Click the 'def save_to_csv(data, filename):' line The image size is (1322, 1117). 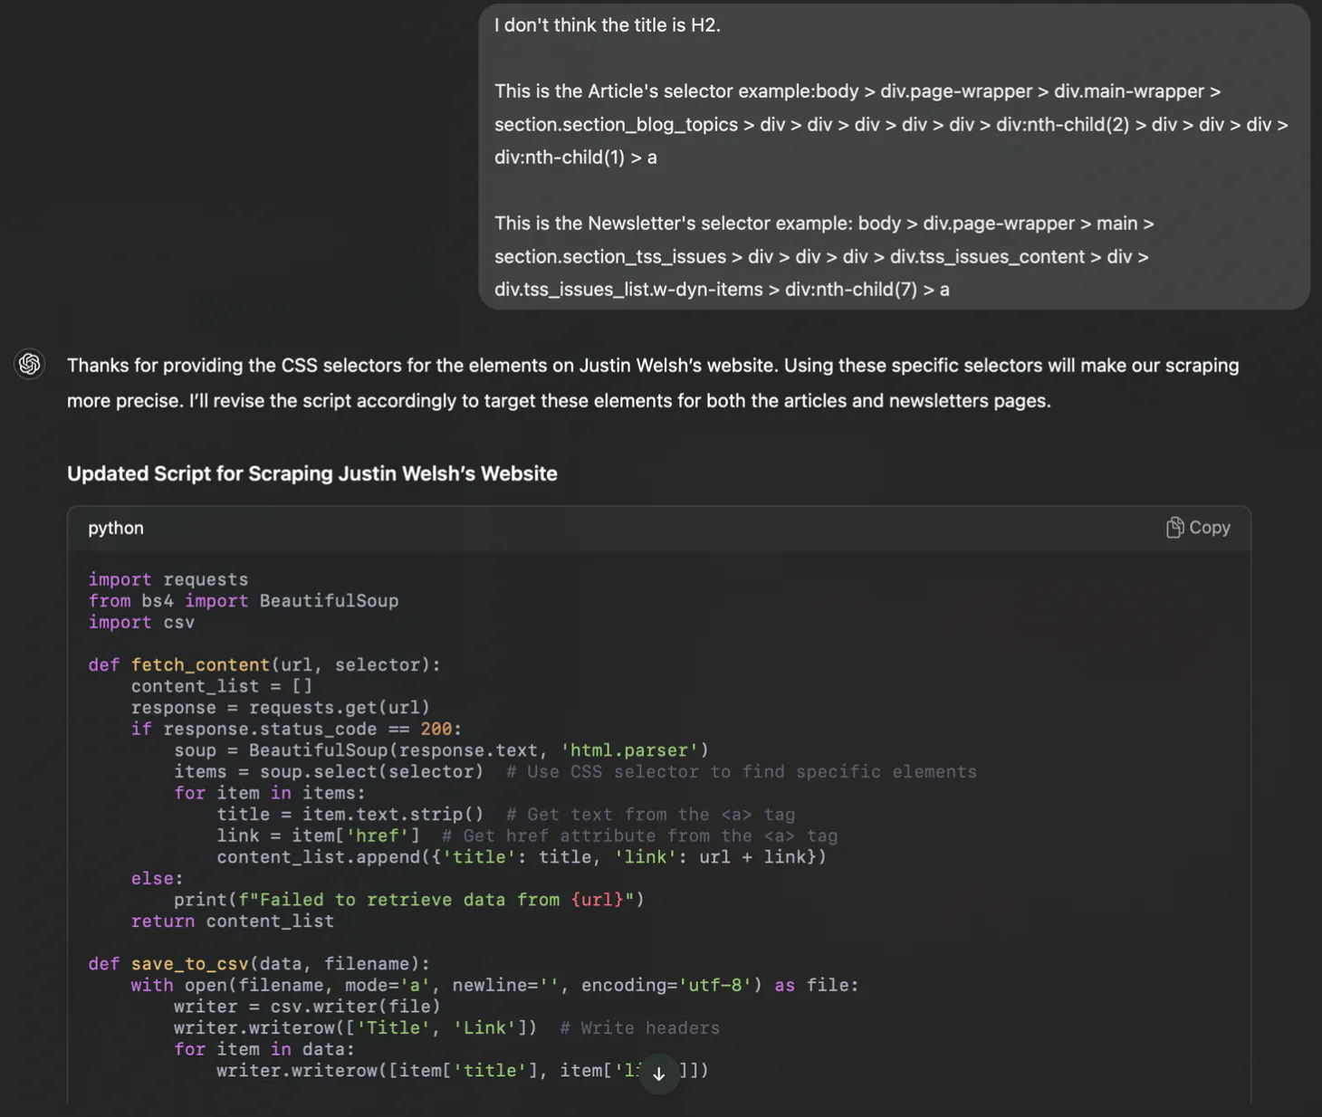(x=259, y=964)
